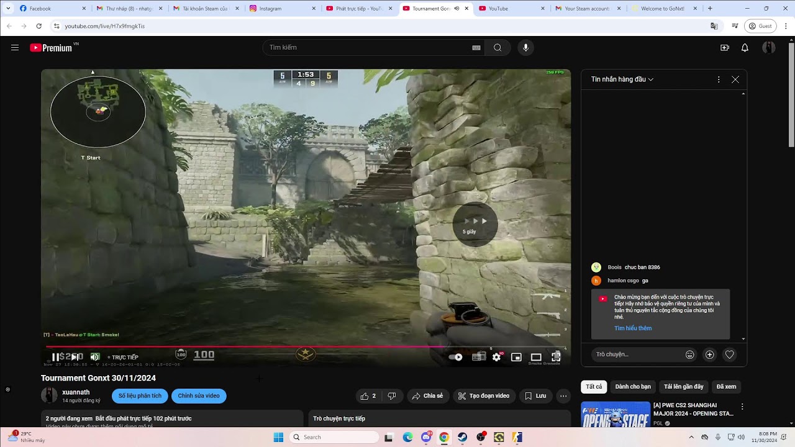This screenshot has width=795, height=447.
Task: Click the Chia sẻ share button
Action: pyautogui.click(x=428, y=396)
